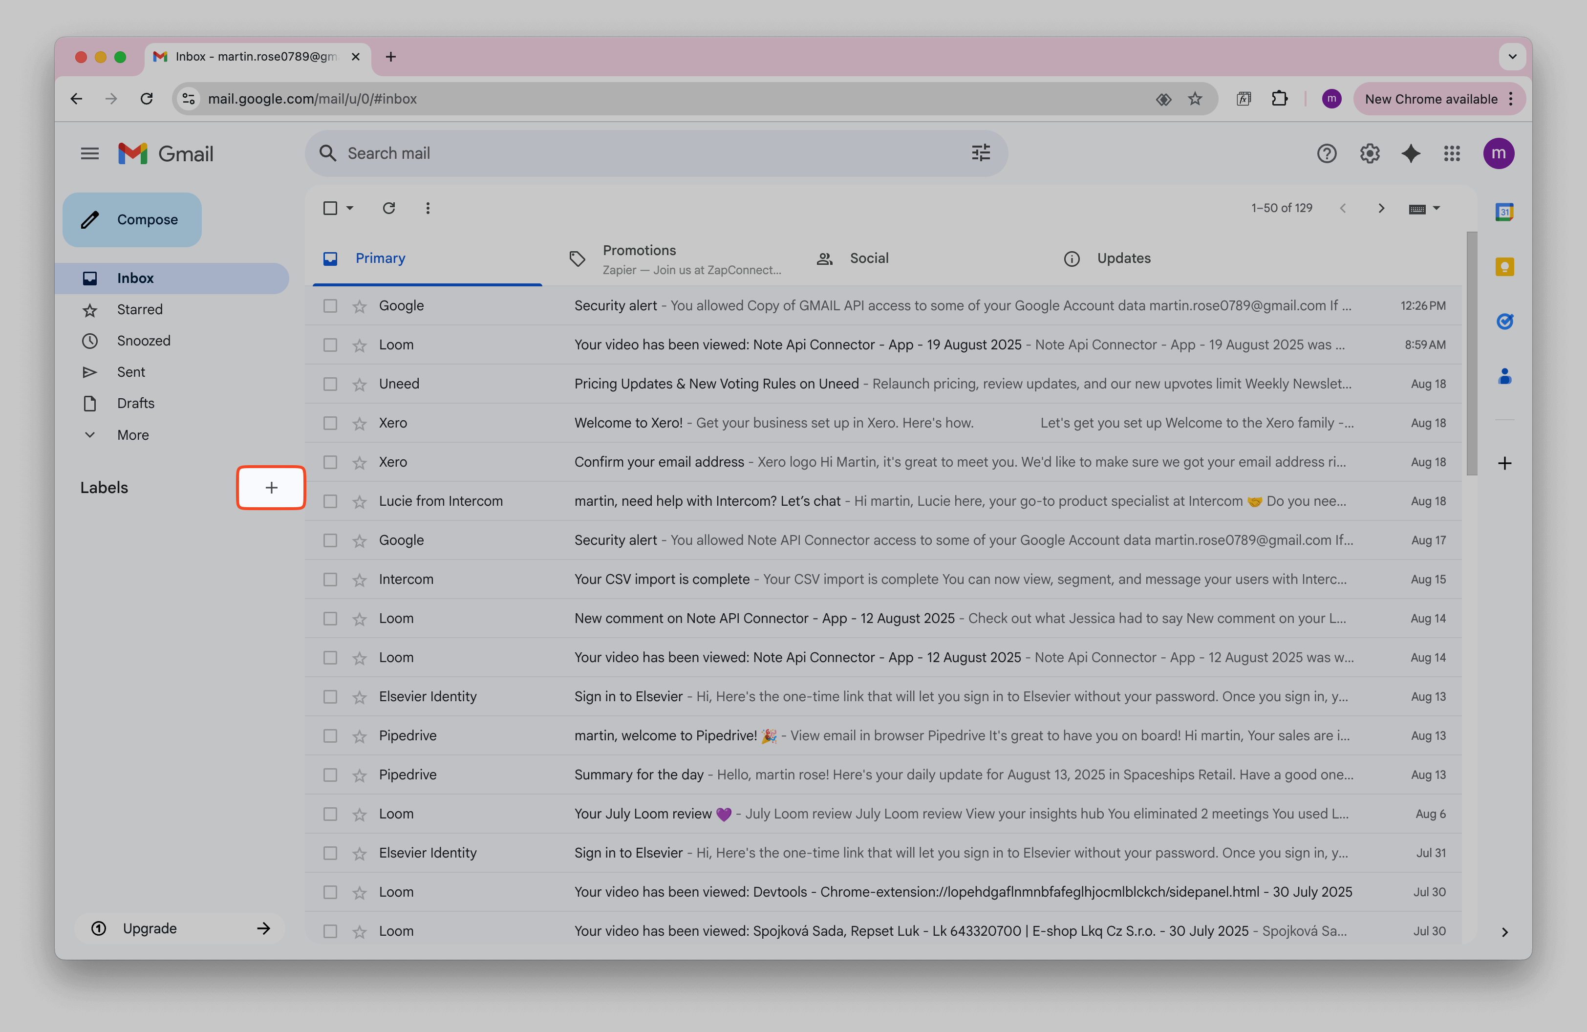Screen dimensions: 1587x1032
Task: Open the Drafts folder
Action: point(172,403)
